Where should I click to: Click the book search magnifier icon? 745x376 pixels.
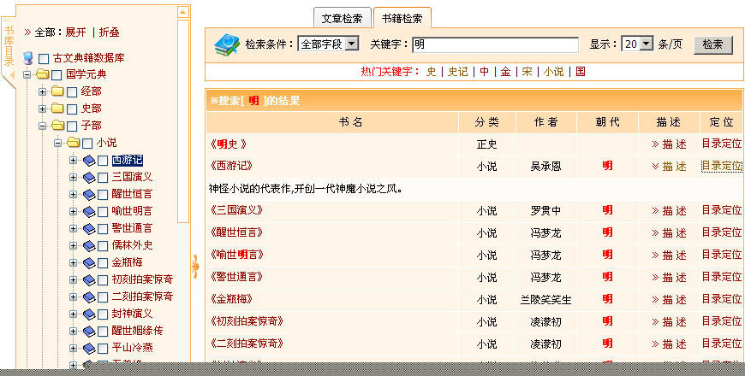227,45
